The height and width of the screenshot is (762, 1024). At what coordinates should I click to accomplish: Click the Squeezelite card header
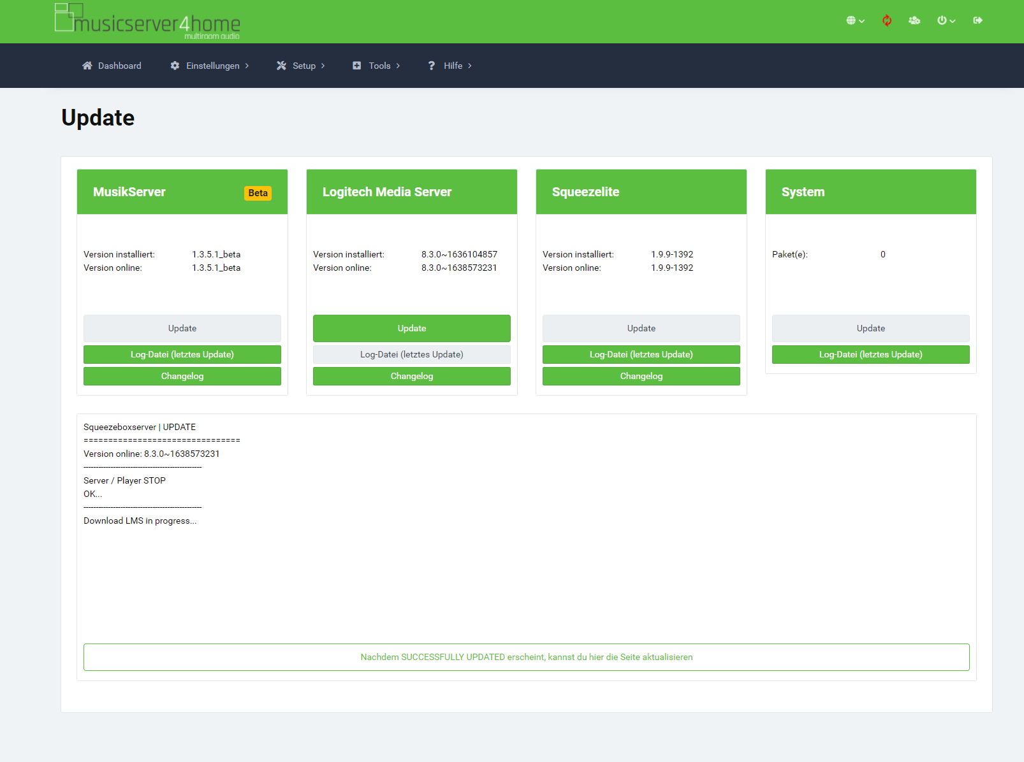point(641,192)
